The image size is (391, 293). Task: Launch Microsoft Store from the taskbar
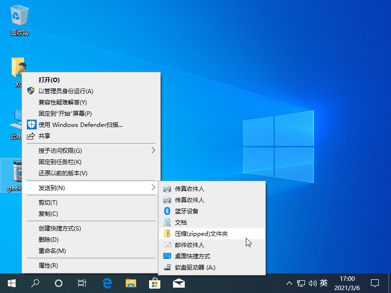(155, 283)
